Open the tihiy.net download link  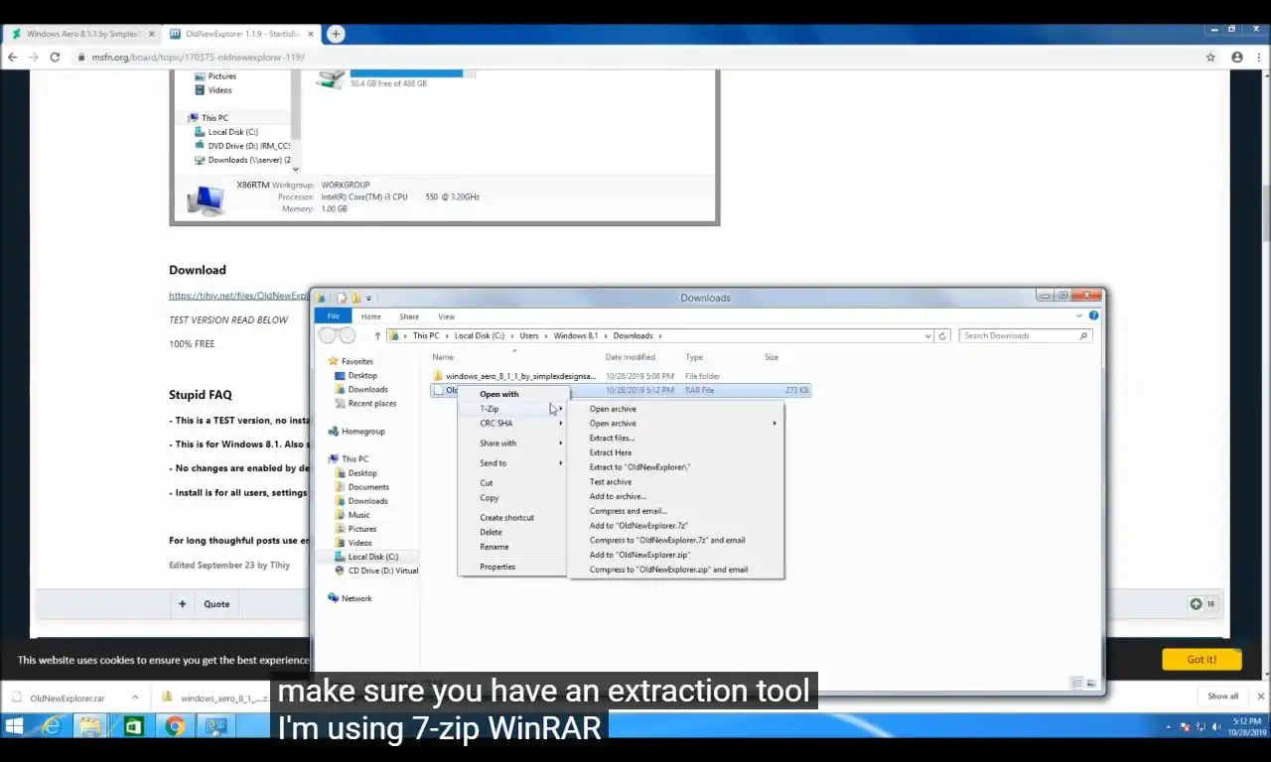238,296
